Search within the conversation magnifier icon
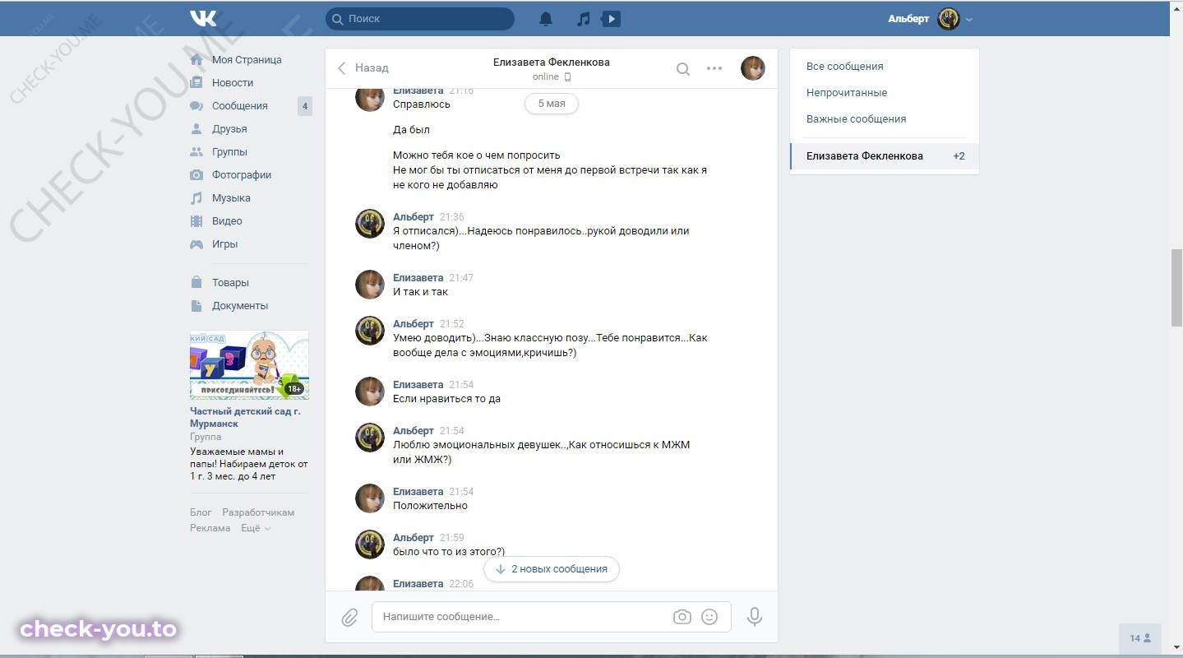The height and width of the screenshot is (658, 1183). point(683,69)
